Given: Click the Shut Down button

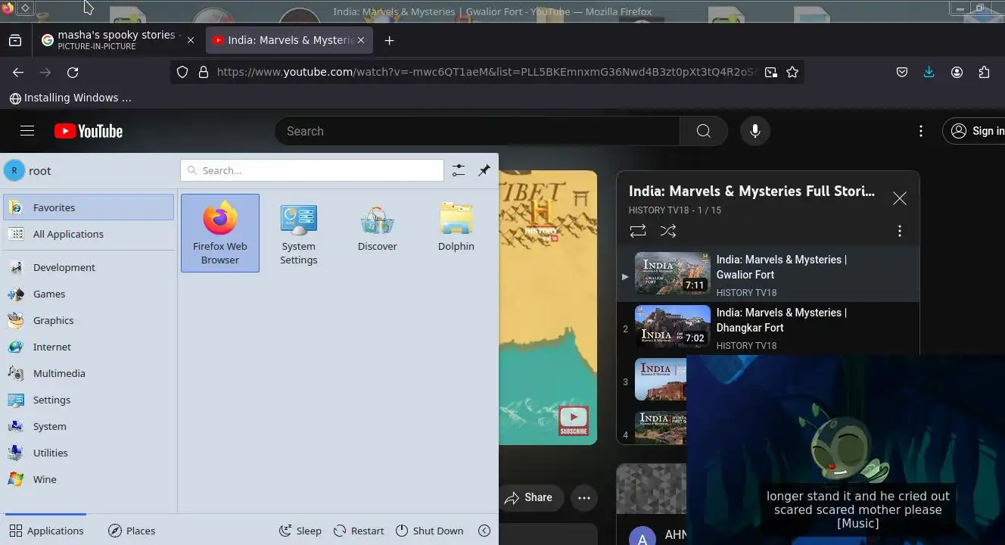Looking at the screenshot, I should coord(430,531).
